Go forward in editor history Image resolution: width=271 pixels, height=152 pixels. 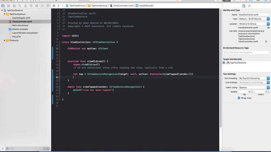[63, 5]
